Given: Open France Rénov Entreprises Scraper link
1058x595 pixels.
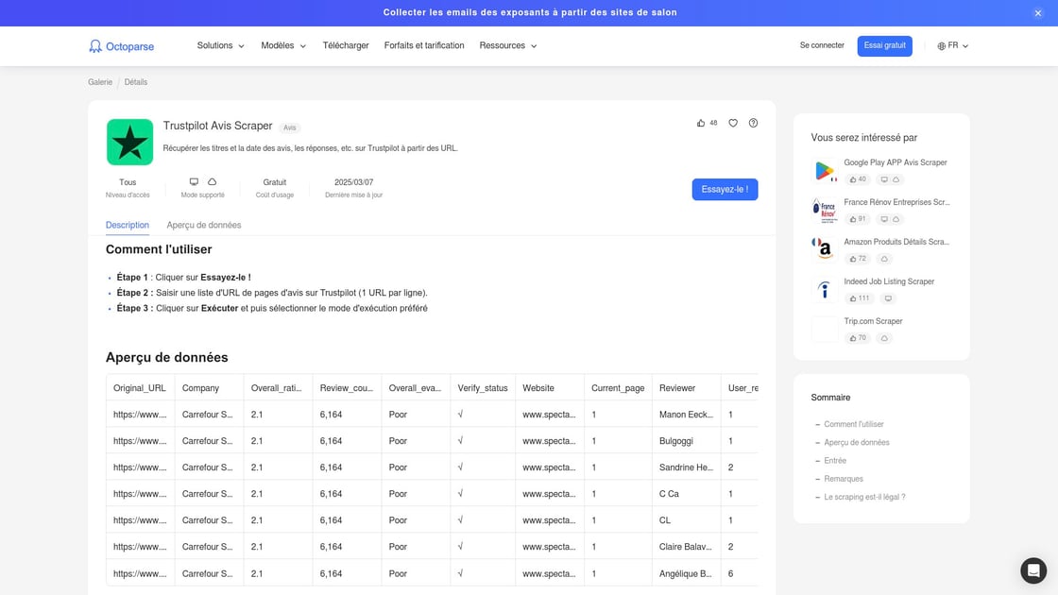Looking at the screenshot, I should (896, 202).
